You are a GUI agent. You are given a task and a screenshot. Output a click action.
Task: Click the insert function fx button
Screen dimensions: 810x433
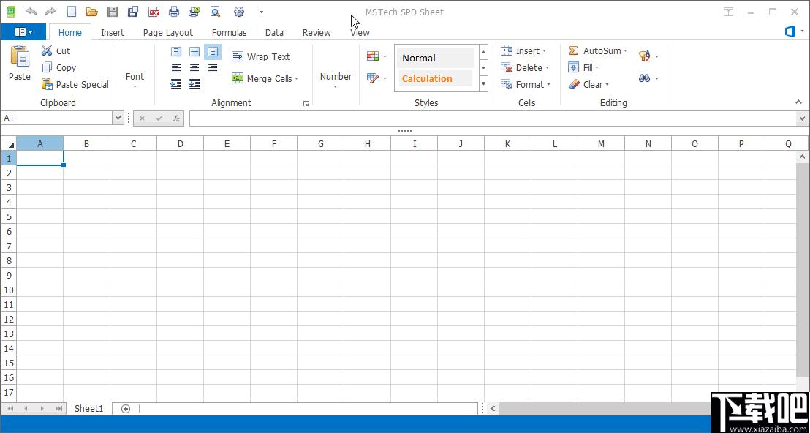[x=175, y=118]
